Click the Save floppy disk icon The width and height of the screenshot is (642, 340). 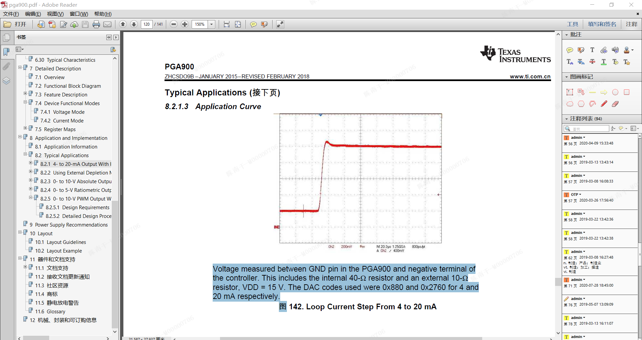(85, 24)
